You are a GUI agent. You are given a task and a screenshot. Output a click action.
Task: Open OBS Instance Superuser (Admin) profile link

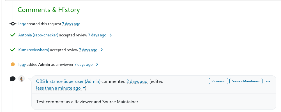pos(68,81)
